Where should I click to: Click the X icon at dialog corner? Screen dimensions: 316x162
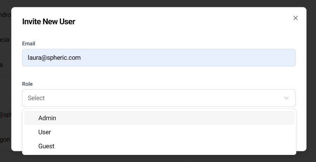pos(295,18)
